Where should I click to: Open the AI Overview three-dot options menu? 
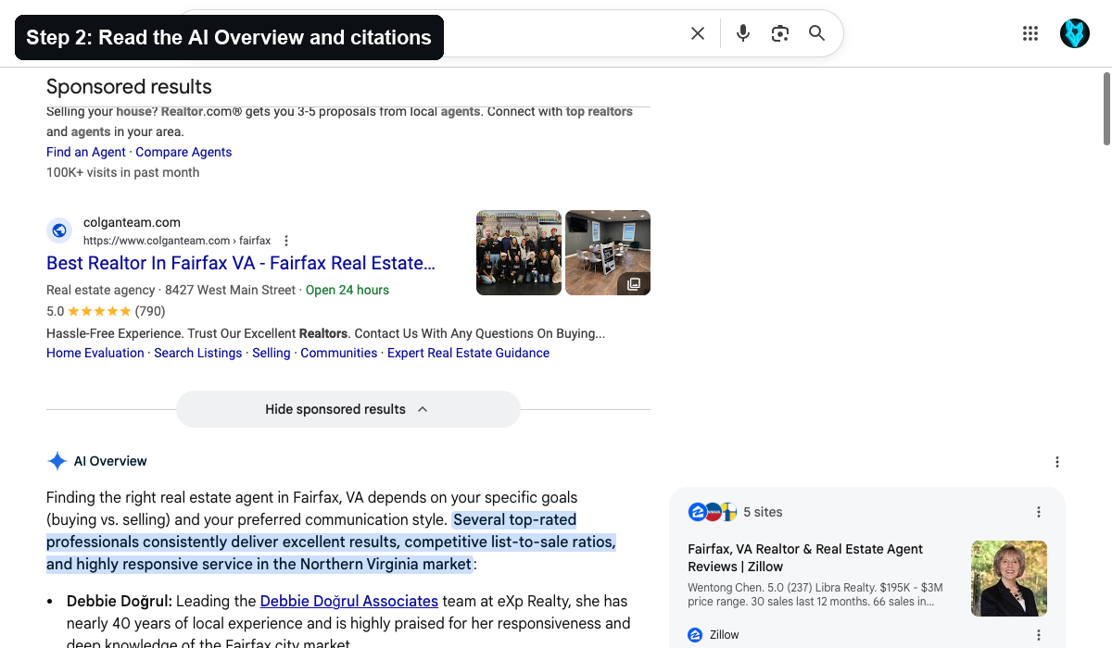point(1057,462)
